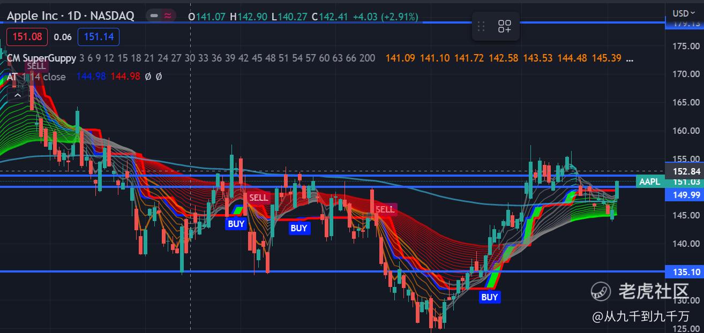The width and height of the screenshot is (704, 333).
Task: Click the 160.00 price axis label
Action: click(x=686, y=131)
